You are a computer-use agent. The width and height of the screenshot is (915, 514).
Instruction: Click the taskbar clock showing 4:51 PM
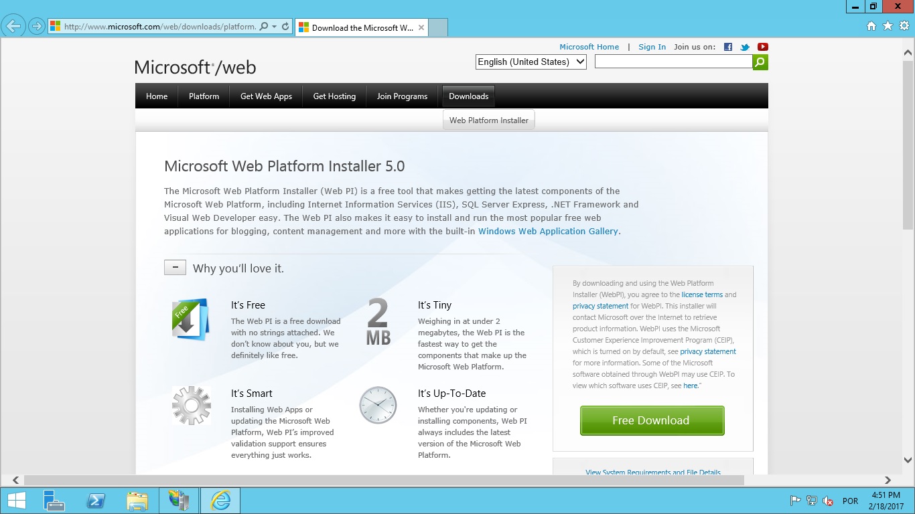click(887, 501)
